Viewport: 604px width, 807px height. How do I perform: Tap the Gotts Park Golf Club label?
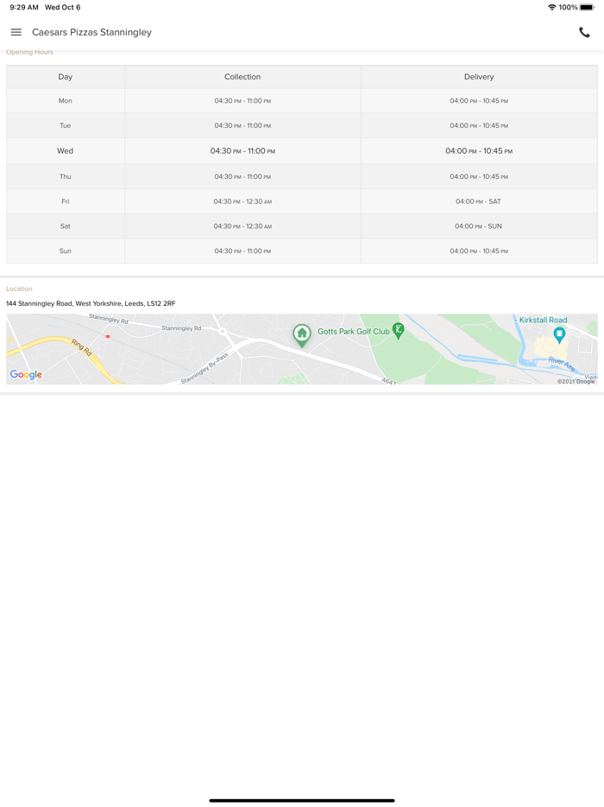[x=353, y=332]
